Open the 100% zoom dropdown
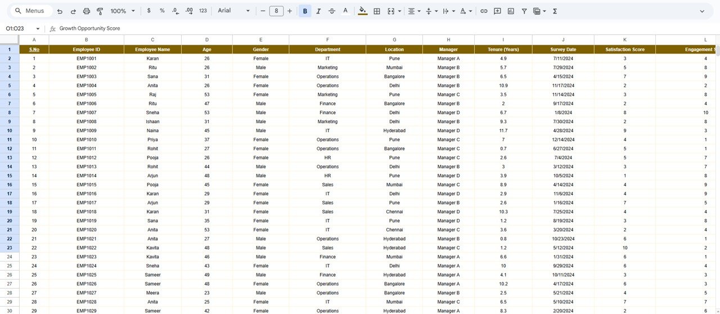 click(123, 11)
